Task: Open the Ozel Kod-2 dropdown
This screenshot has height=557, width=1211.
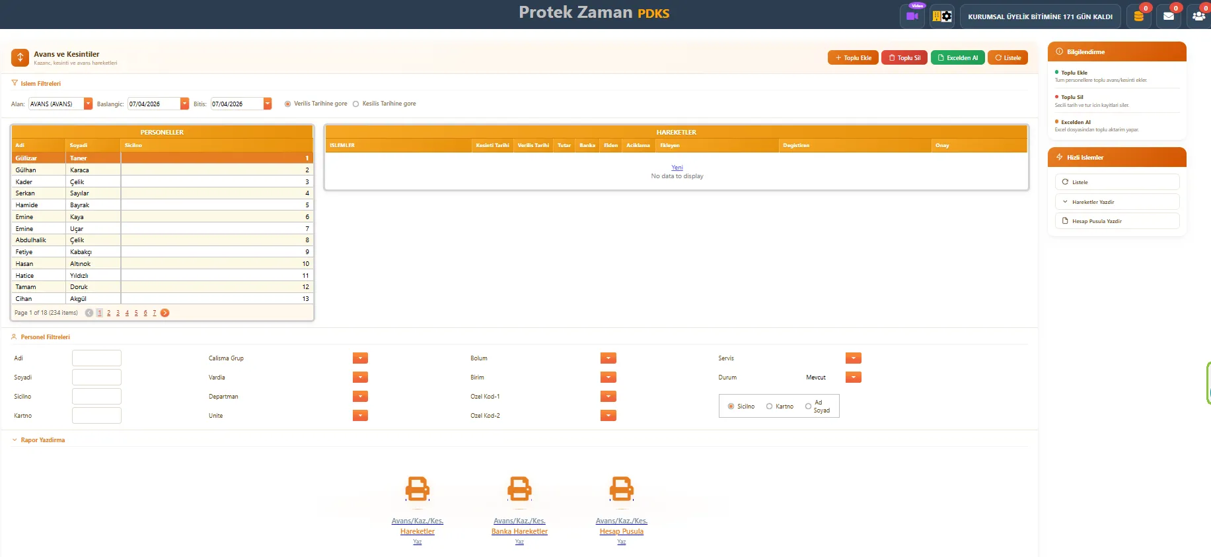Action: coord(608,416)
